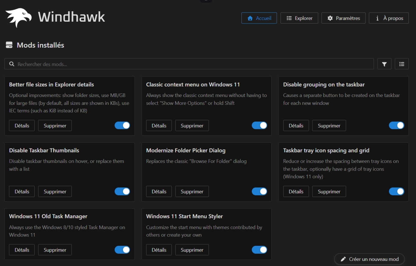Viewport: 416px width, 266px height.
Task: Click the Windhawk hawk logo
Action: click(18, 17)
